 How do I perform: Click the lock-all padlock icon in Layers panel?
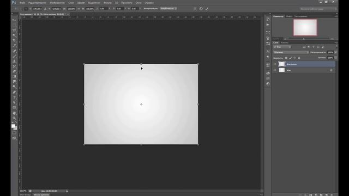[x=299, y=58]
